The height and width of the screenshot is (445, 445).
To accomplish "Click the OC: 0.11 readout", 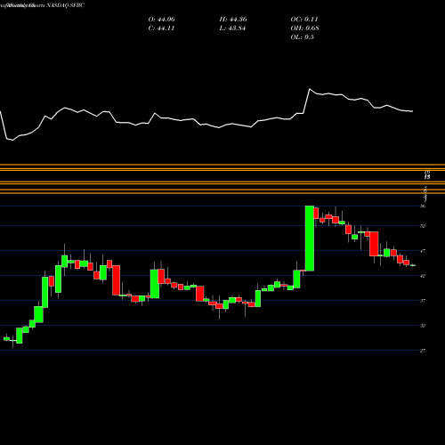I will click(304, 20).
